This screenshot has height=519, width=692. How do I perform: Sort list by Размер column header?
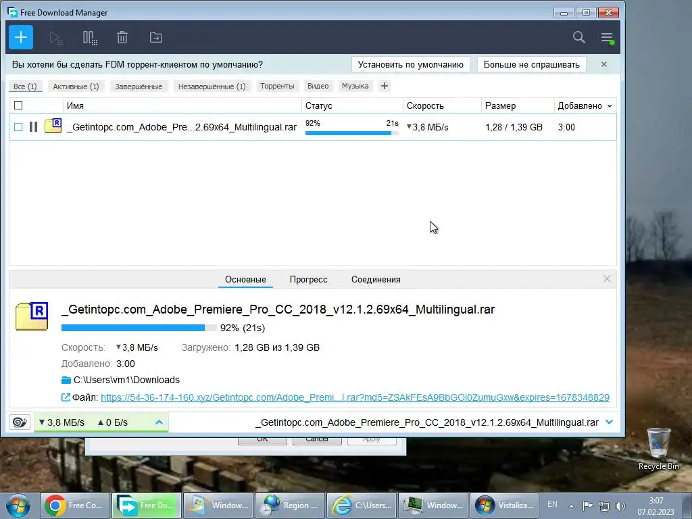517,105
